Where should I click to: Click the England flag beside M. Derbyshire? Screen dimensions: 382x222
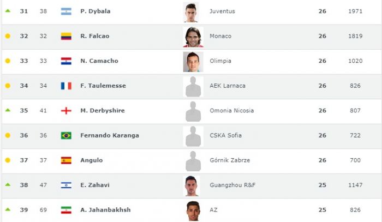pyautogui.click(x=66, y=111)
